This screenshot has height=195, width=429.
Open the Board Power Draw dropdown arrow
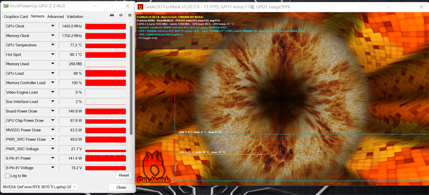(52, 111)
